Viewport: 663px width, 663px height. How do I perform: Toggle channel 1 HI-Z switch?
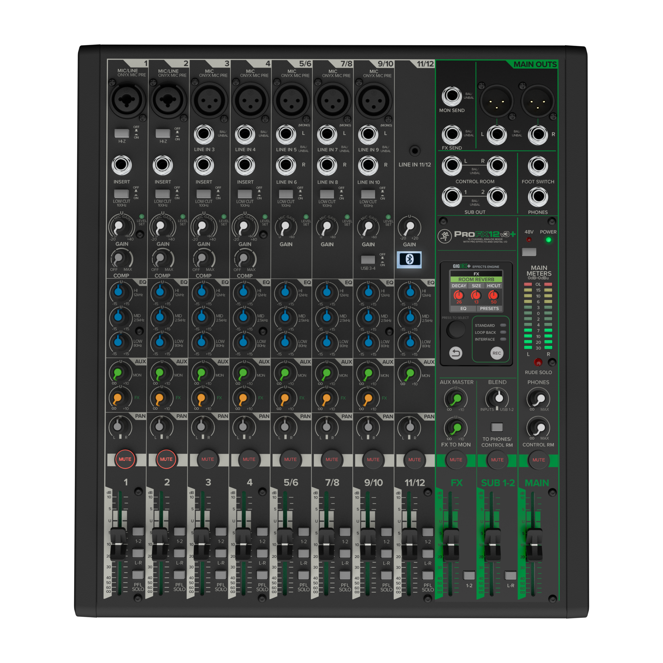pyautogui.click(x=121, y=133)
